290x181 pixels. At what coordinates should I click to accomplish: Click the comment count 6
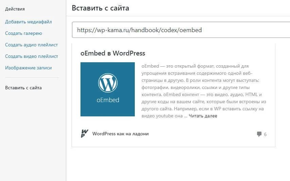(265, 134)
